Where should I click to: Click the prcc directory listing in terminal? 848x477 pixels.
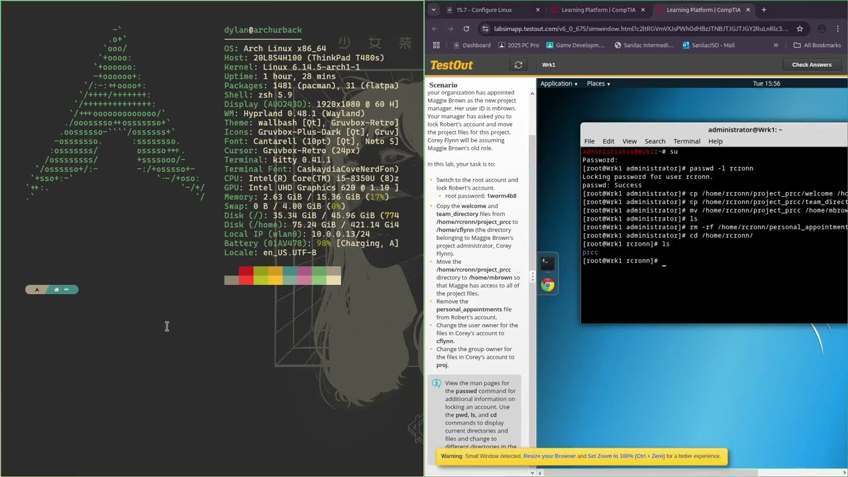click(590, 252)
